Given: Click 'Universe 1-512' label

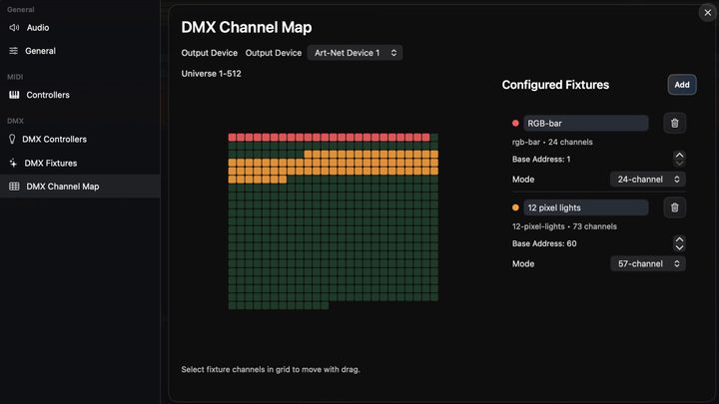Looking at the screenshot, I should (211, 74).
